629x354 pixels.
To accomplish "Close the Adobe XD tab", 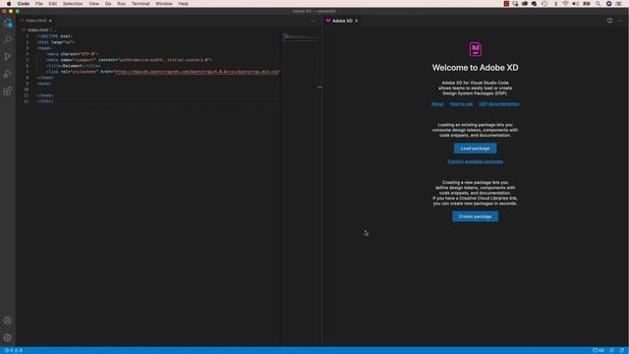I will tap(356, 21).
